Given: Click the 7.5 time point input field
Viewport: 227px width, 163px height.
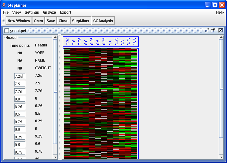Looking at the screenshot, I should [20, 84].
